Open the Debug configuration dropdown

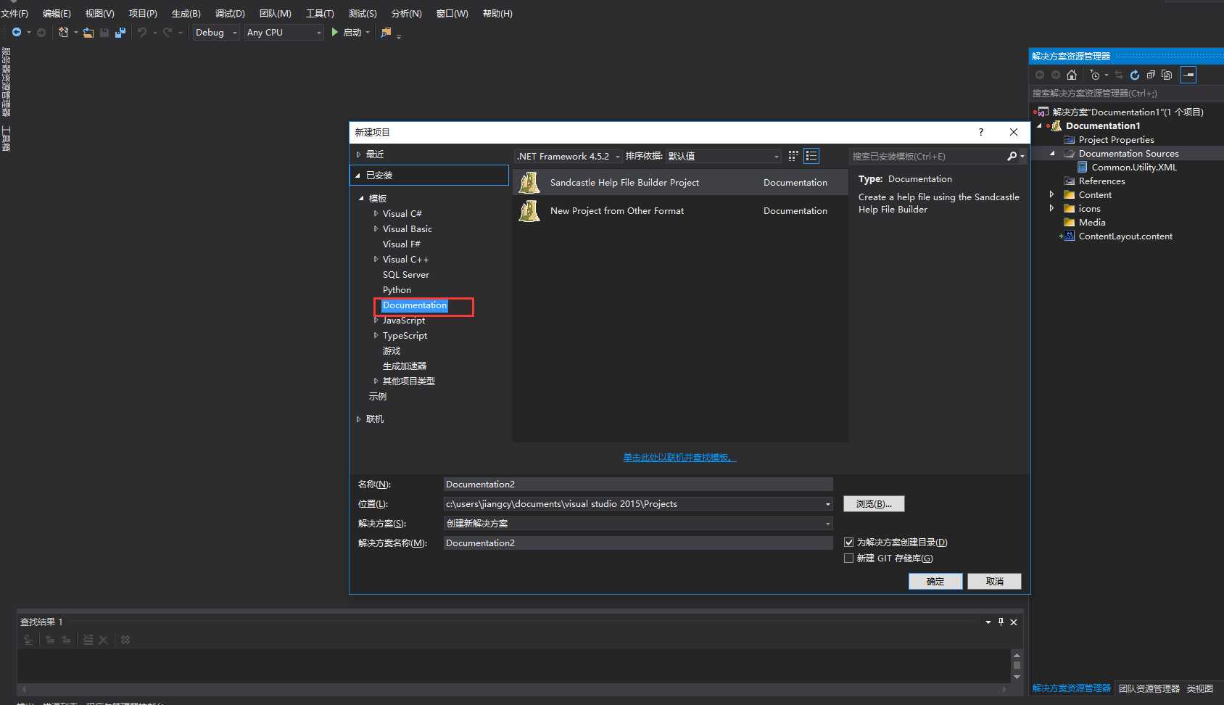tap(216, 32)
